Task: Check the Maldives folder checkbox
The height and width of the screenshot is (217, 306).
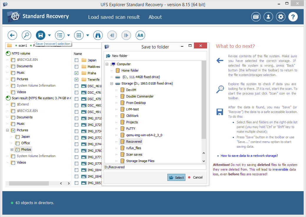Action: pos(76,67)
